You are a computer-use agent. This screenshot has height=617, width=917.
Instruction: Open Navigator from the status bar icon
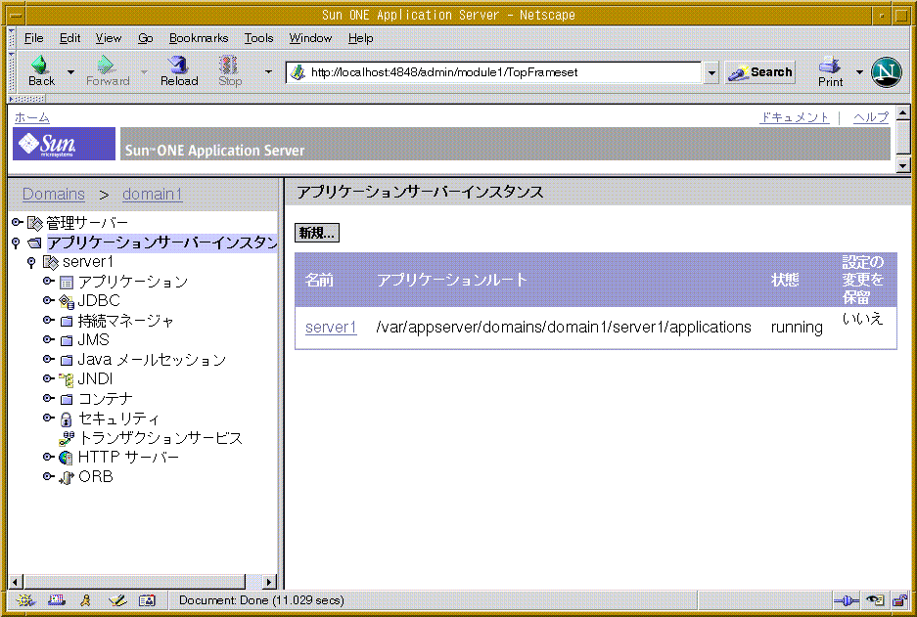[25, 600]
